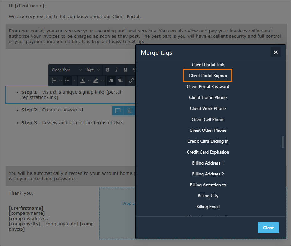Apply italic formatting to text

(x=116, y=70)
